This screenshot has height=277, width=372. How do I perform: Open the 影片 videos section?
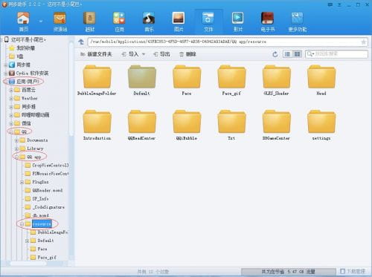tap(238, 22)
